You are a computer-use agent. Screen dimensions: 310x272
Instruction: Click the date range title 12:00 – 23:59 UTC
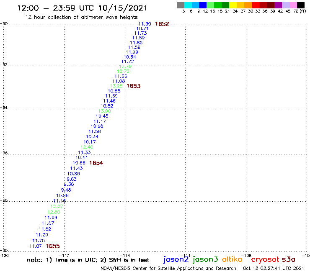pyautogui.click(x=82, y=8)
